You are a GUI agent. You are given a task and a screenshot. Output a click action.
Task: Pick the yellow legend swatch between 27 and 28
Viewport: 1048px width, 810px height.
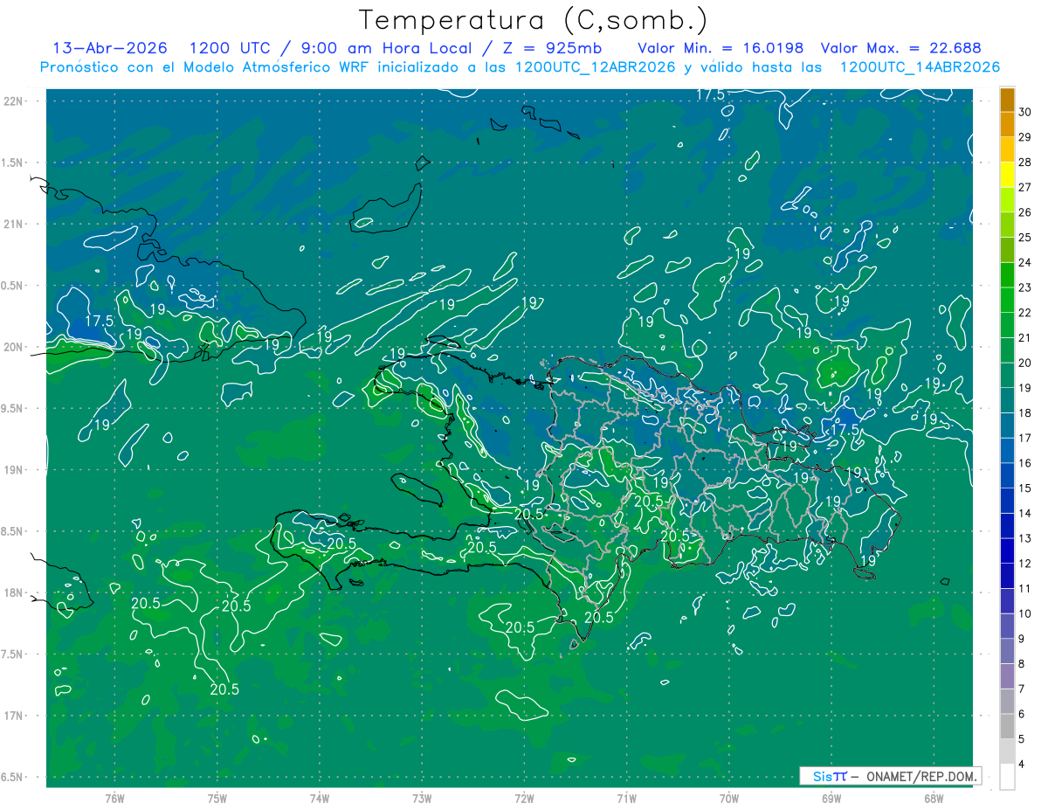point(1007,175)
